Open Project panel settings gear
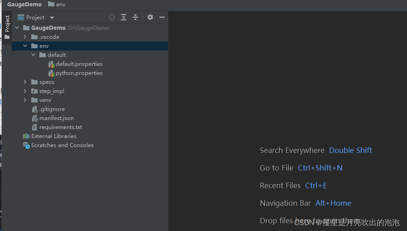The image size is (407, 231). pyautogui.click(x=150, y=17)
